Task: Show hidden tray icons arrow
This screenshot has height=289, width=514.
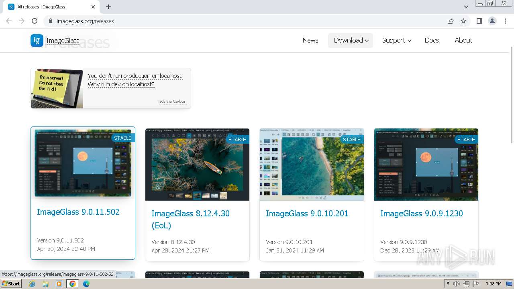Action: (448, 284)
